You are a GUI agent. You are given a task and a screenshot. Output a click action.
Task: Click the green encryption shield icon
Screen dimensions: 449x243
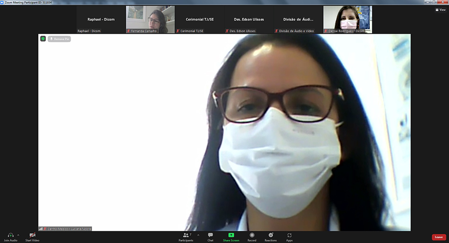pyautogui.click(x=43, y=39)
